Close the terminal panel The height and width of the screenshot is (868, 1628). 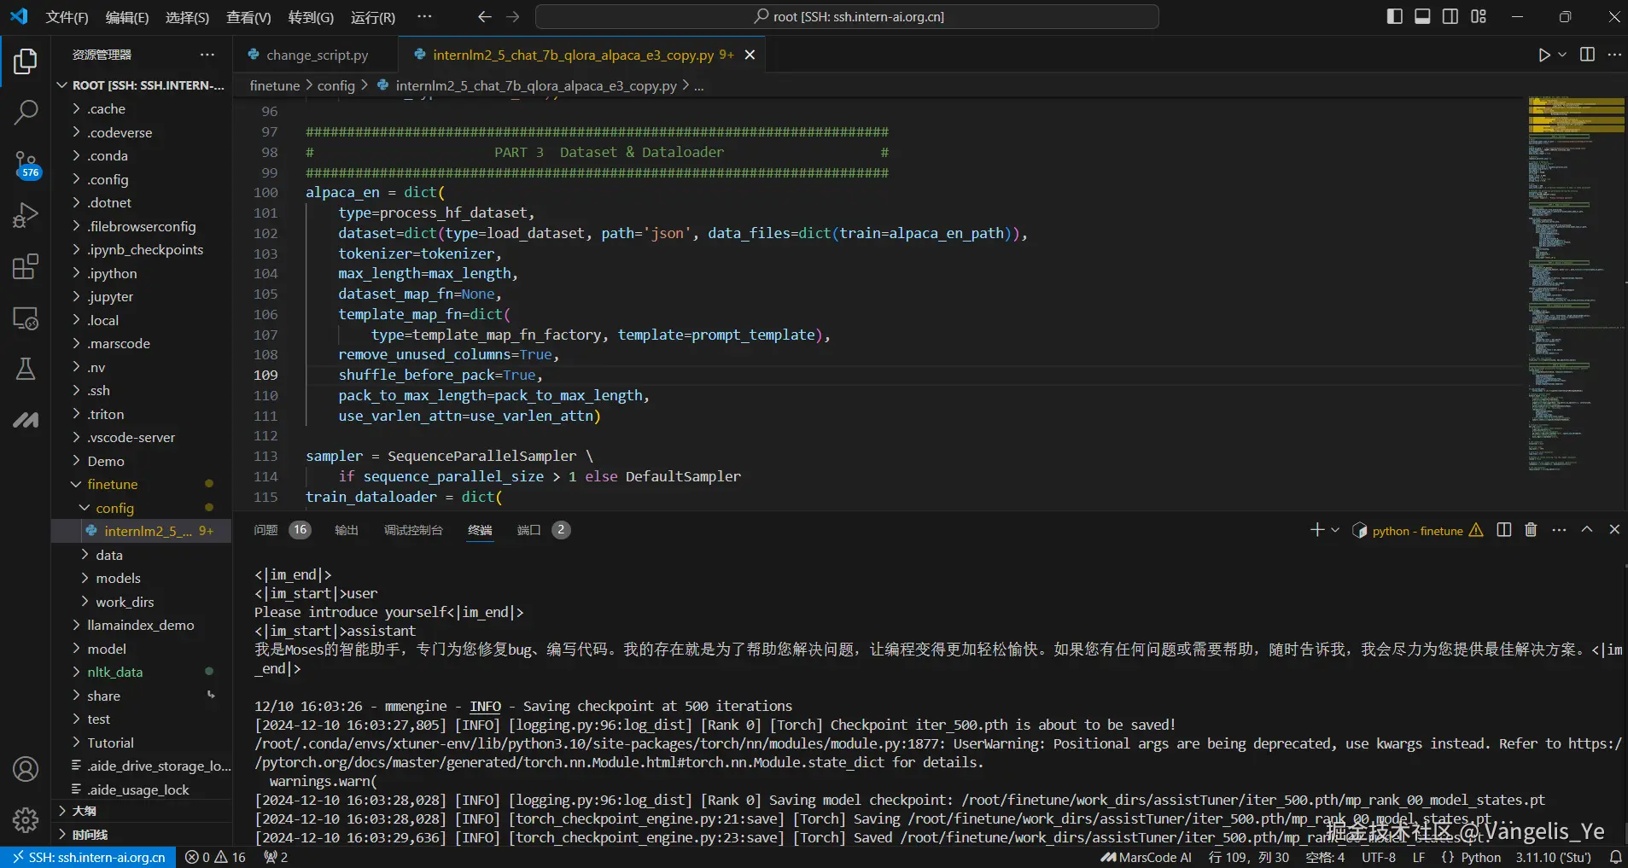point(1614,530)
